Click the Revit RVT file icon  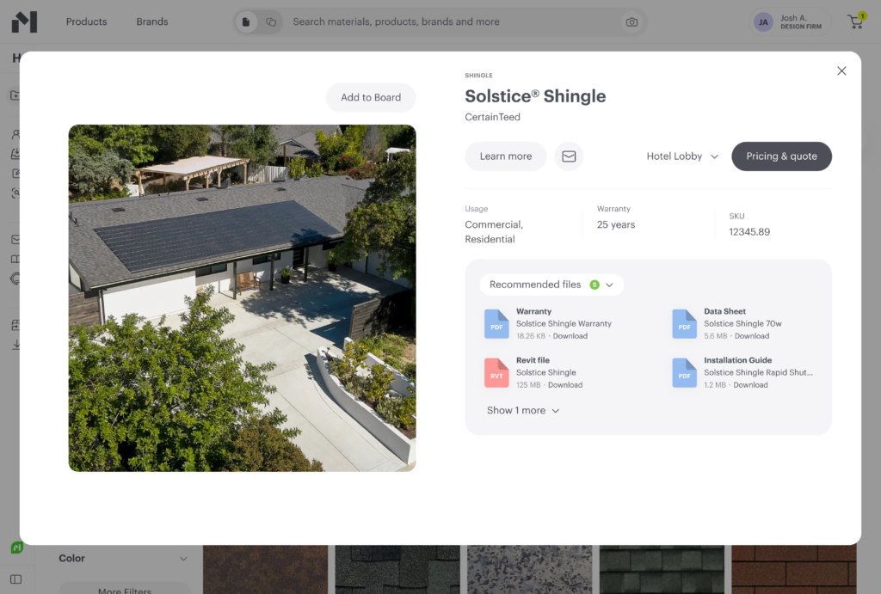tap(496, 373)
